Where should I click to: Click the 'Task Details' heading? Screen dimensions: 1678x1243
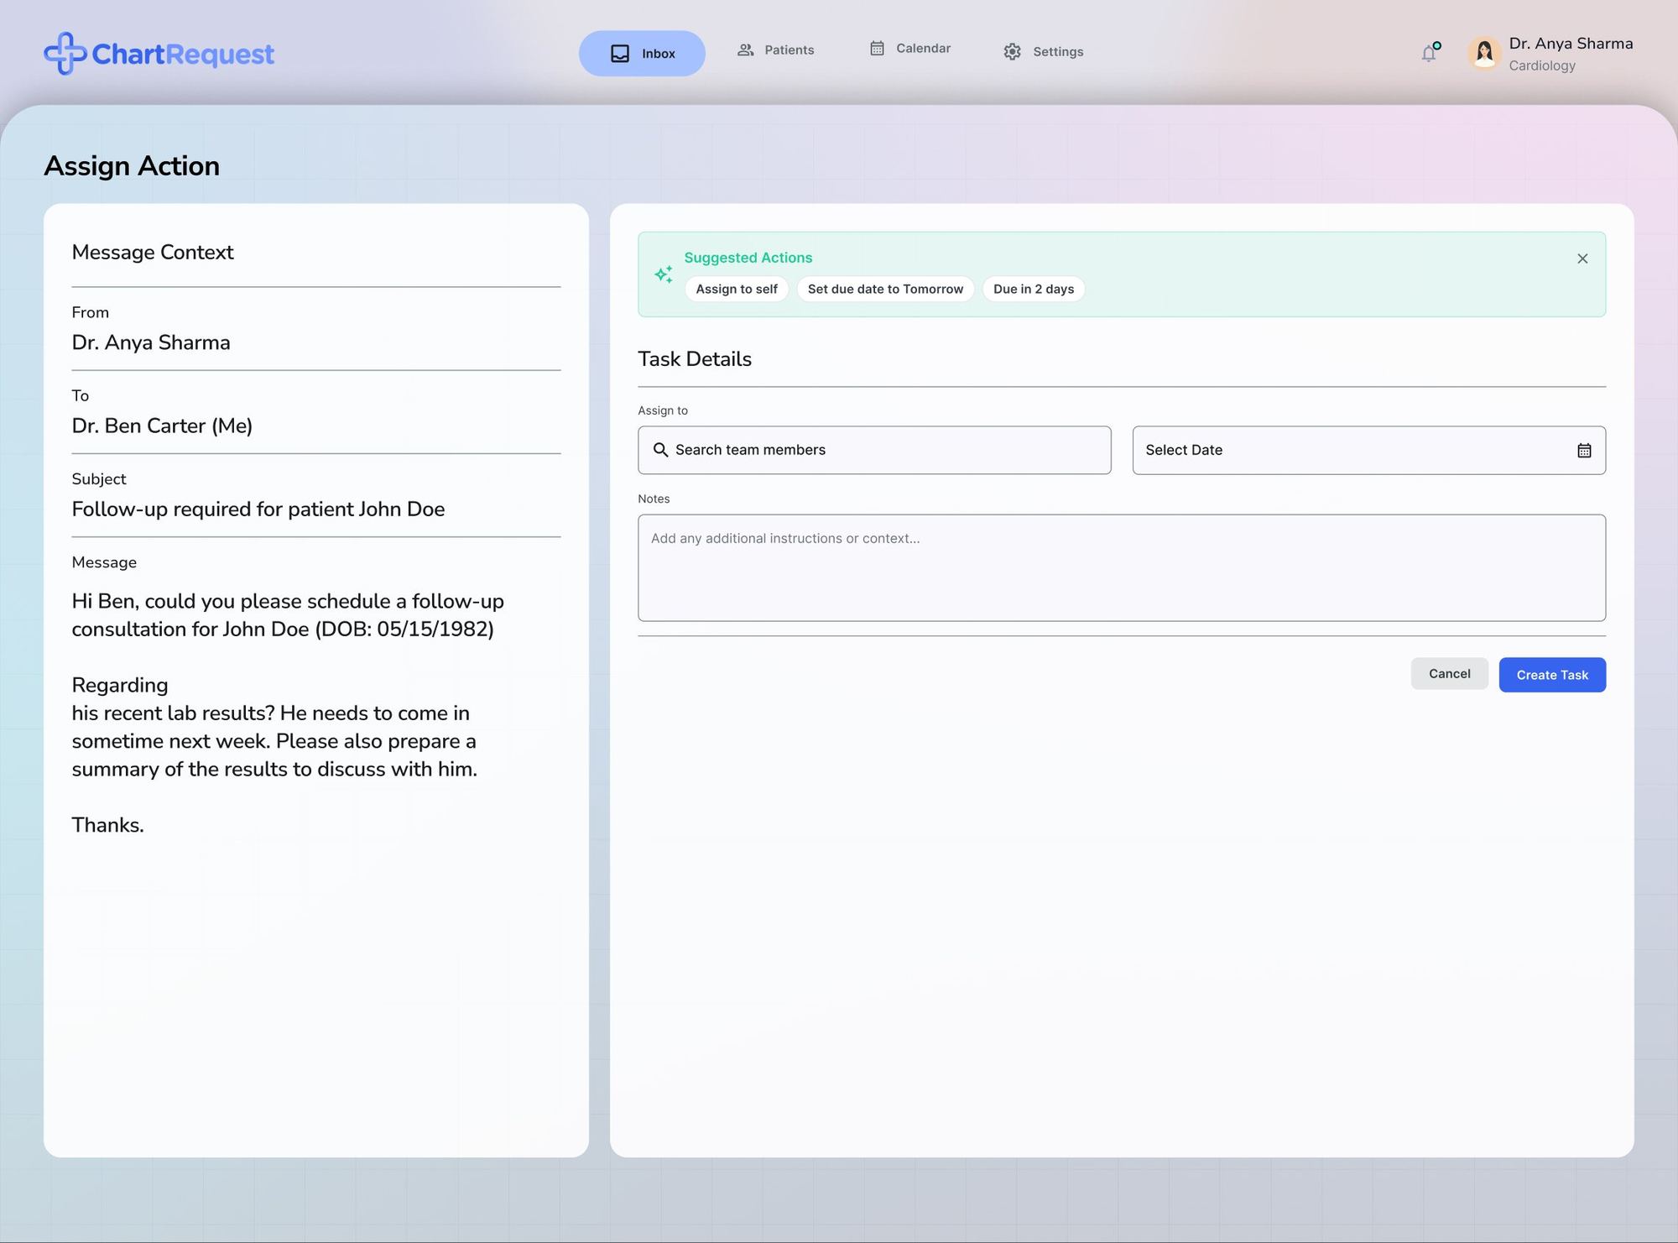pos(695,359)
